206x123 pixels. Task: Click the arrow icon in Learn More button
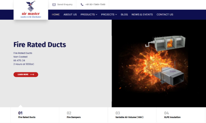32,75
